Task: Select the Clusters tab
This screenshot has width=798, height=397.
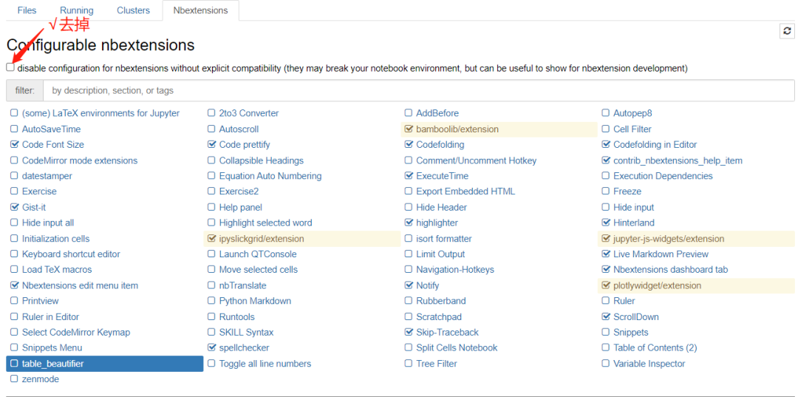Action: coord(133,10)
